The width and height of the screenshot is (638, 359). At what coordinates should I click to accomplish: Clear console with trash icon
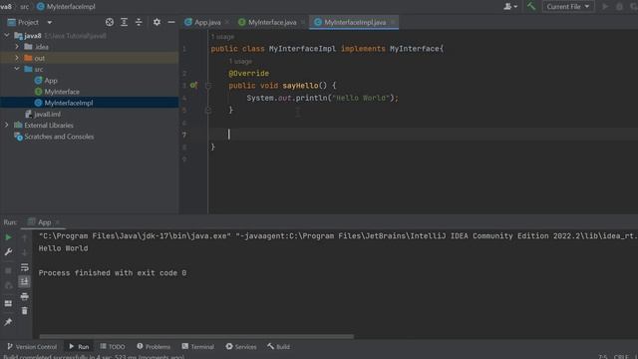coord(24,311)
